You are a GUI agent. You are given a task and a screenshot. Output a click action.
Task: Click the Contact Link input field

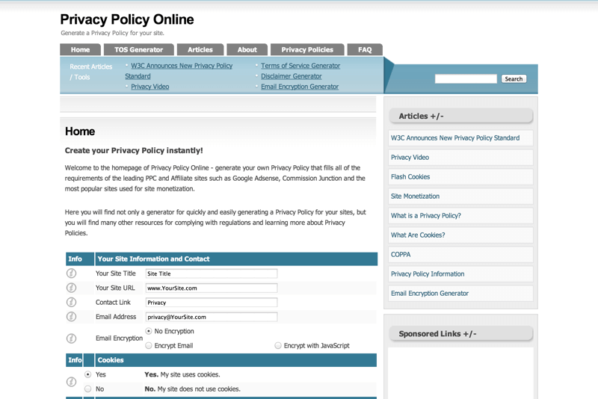coord(212,303)
